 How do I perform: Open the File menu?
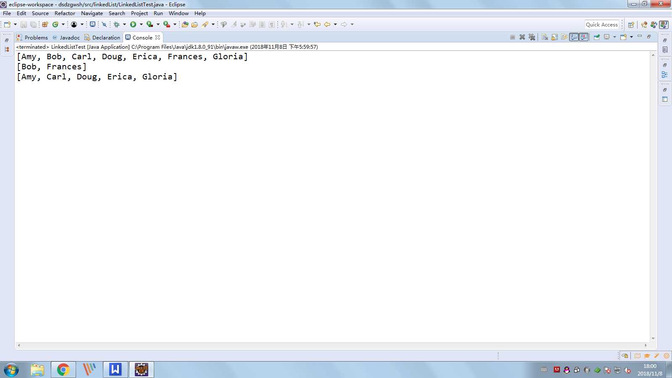[x=7, y=13]
